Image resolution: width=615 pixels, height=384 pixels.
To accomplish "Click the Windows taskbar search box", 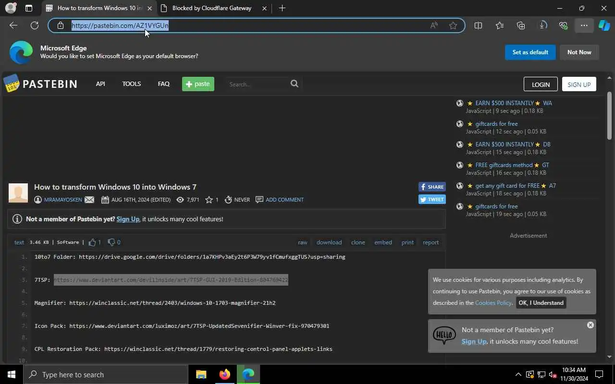I will click(106, 374).
